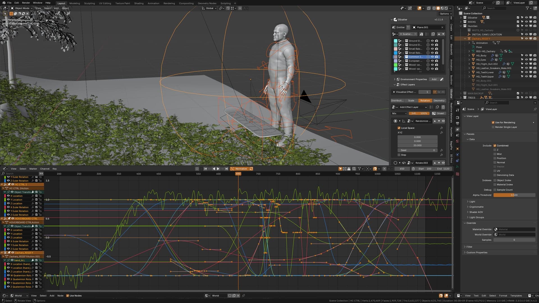Clear the Plane.001 emitter field
539x303 pixels.
442,27
